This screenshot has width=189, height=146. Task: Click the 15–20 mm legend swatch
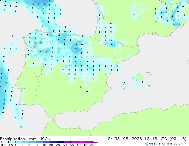pos(47,142)
